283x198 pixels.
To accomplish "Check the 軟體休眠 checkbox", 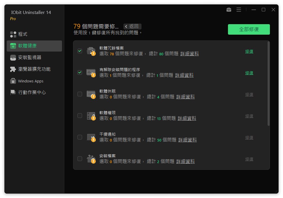I will coord(80,94).
